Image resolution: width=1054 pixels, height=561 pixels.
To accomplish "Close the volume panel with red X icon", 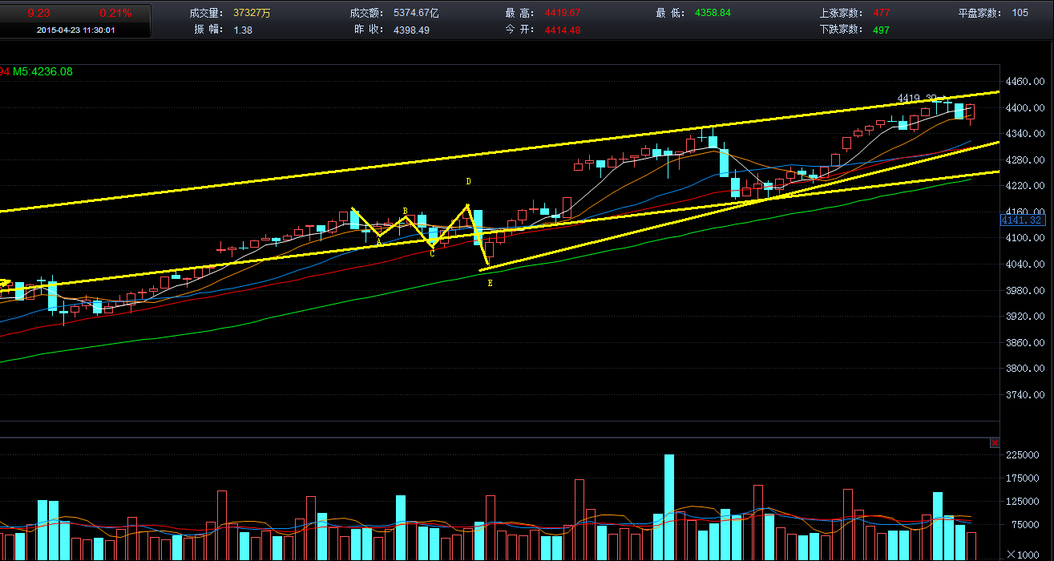I will pyautogui.click(x=995, y=442).
